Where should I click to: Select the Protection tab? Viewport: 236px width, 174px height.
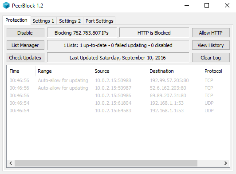16,20
